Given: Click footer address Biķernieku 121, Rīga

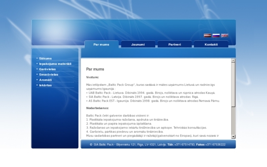Looking at the screenshot, I should [130, 145].
